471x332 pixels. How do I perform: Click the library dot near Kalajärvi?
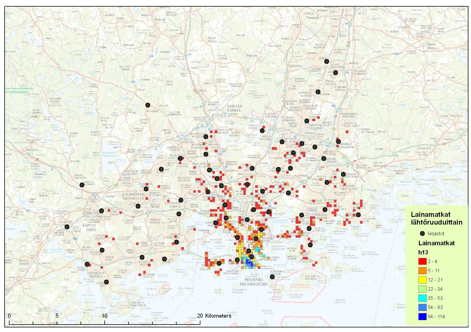(x=148, y=105)
